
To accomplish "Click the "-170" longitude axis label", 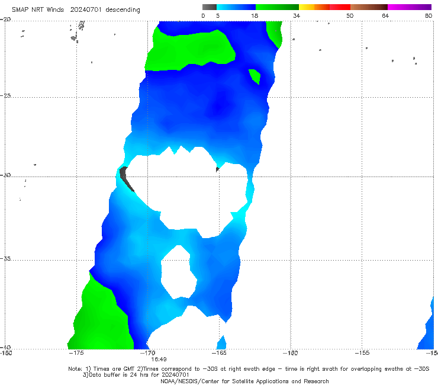I will (147, 353).
